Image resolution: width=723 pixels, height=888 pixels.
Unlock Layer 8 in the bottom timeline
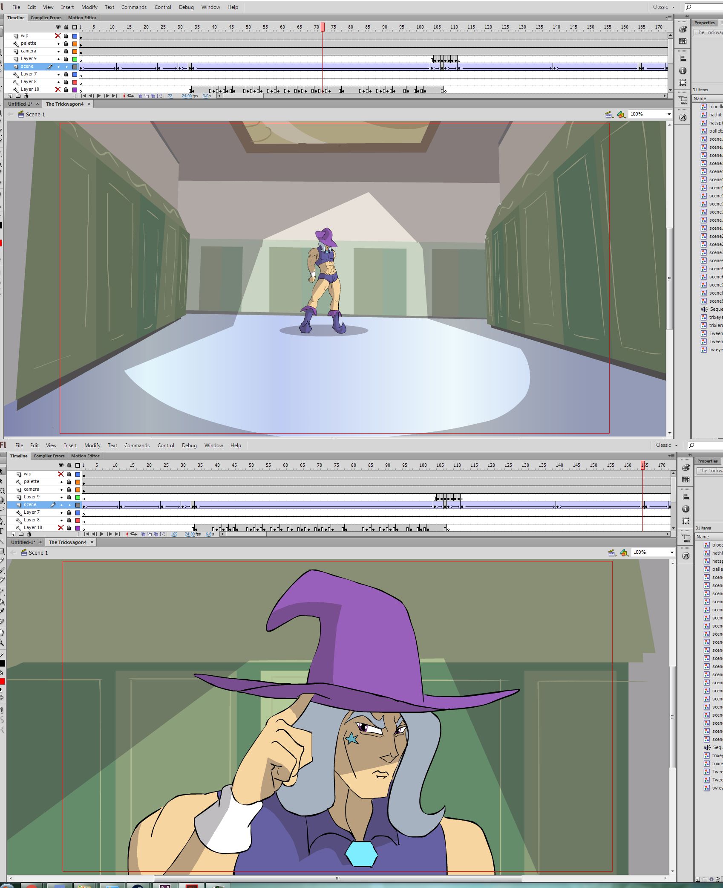pos(69,520)
